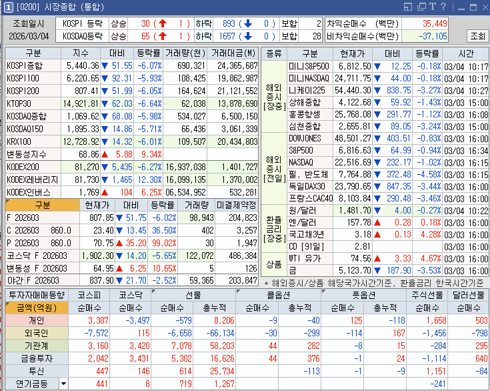Open font settings with the T icon
The width and height of the screenshot is (490, 391).
click(x=432, y=7)
